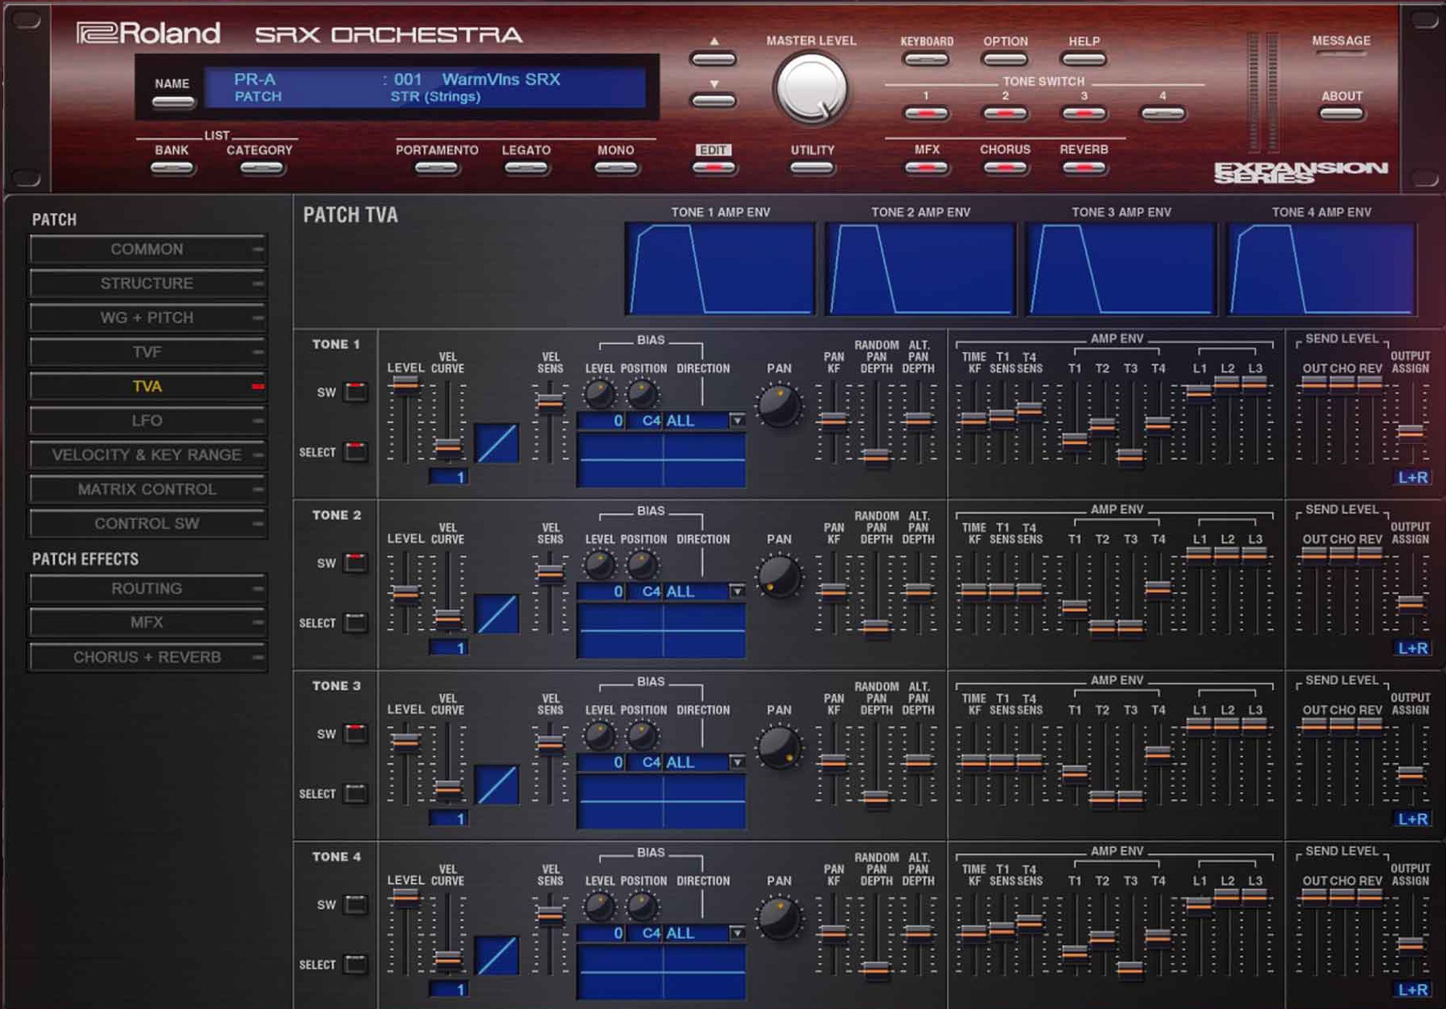Click the Tone 2 Pan knob

click(x=779, y=575)
